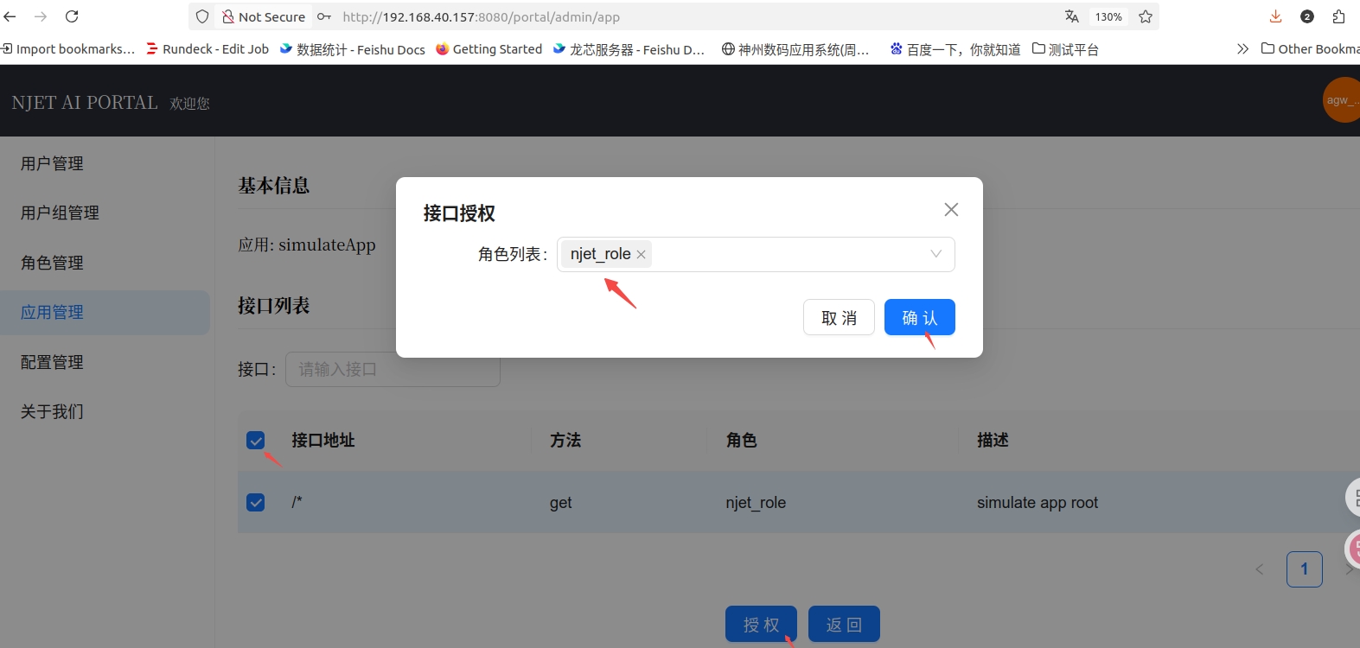Viewport: 1360px width, 648px height.
Task: Close the 接口授权 dialog with X icon
Action: click(951, 210)
